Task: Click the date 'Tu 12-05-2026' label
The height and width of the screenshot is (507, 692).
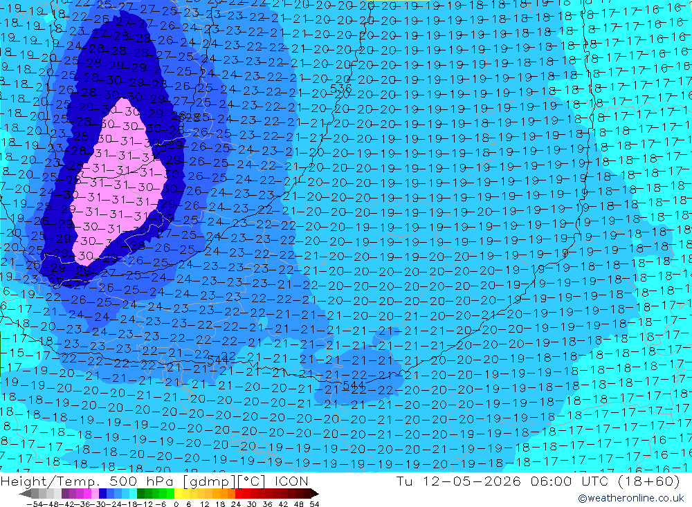Action: coord(459,481)
